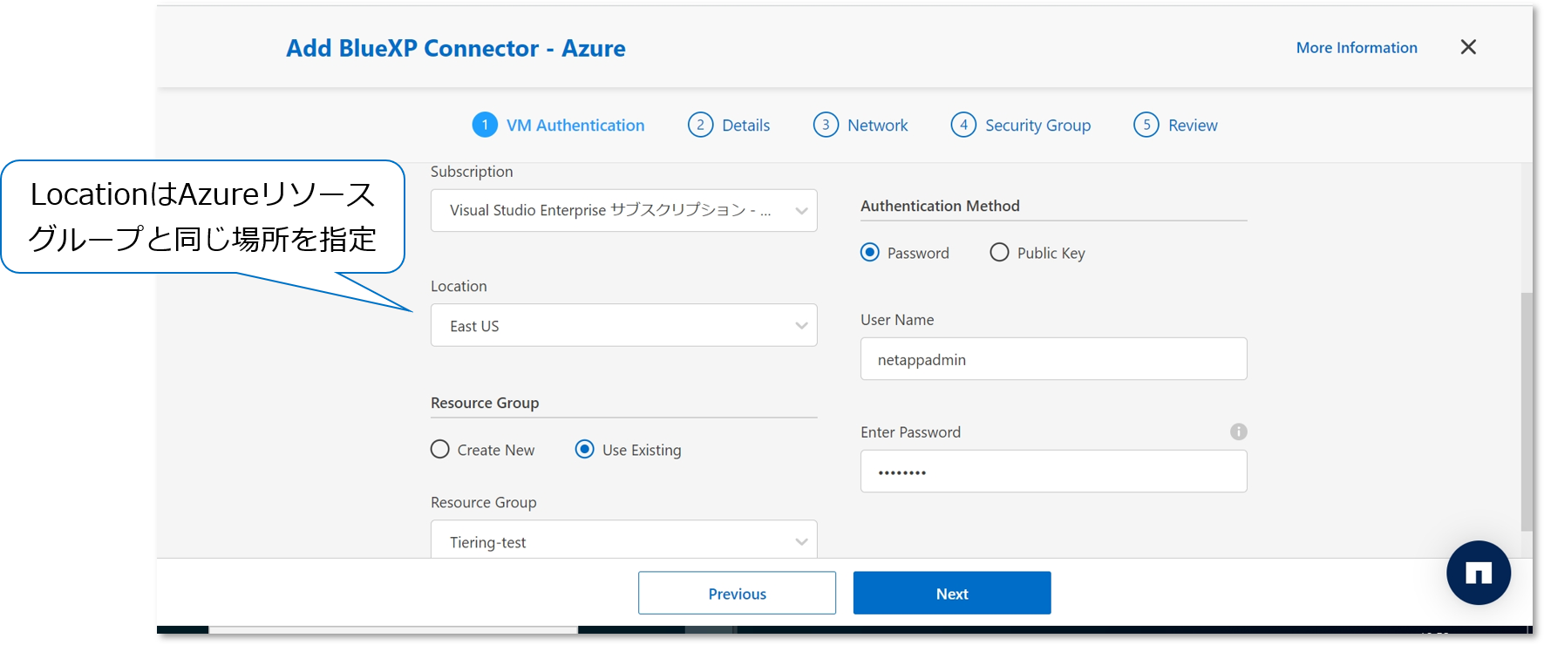Click step 2 circle icon
This screenshot has width=1544, height=645.
[x=700, y=125]
